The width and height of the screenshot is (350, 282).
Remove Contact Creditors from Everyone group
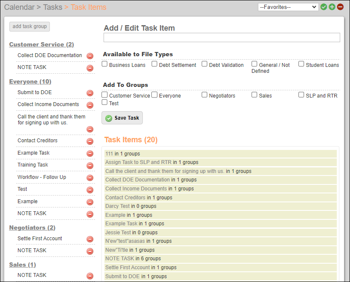(x=90, y=141)
